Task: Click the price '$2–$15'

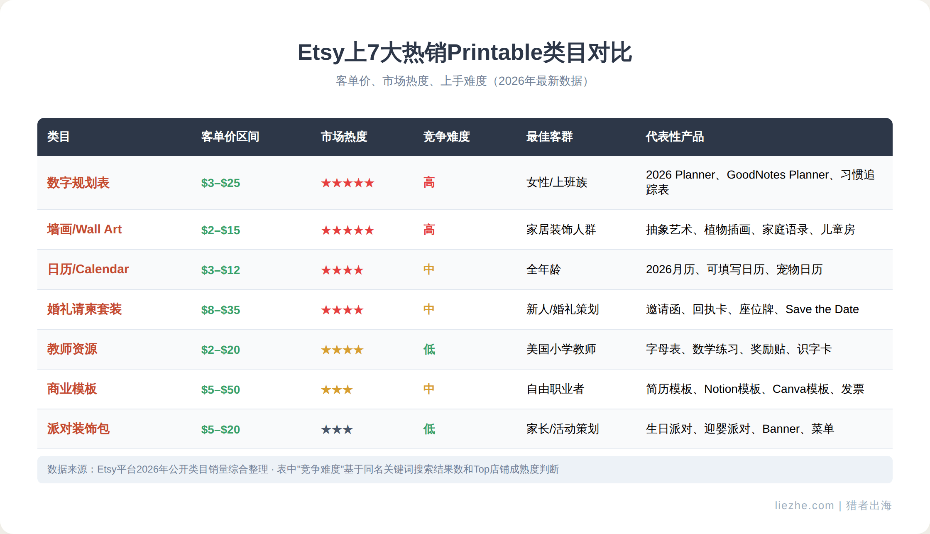Action: pyautogui.click(x=220, y=230)
